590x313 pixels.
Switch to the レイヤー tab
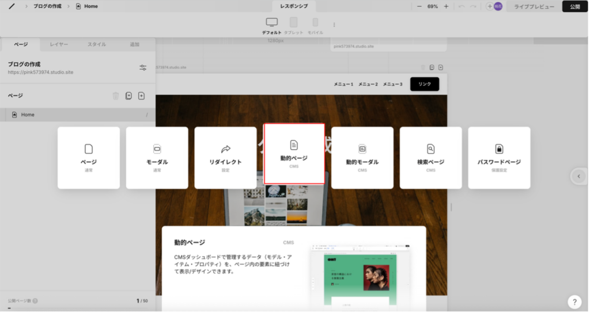pos(59,44)
